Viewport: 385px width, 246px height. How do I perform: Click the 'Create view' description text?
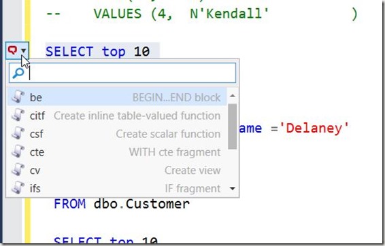[x=192, y=170]
